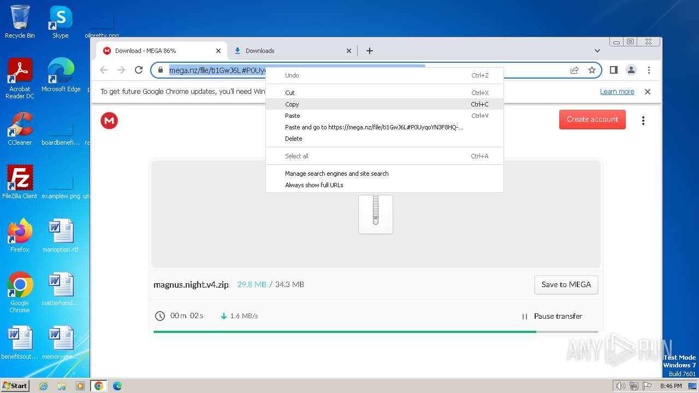
Task: Click the Save to MEGA button
Action: (566, 284)
